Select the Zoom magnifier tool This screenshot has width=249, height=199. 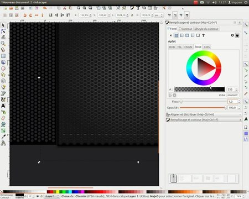(3, 44)
